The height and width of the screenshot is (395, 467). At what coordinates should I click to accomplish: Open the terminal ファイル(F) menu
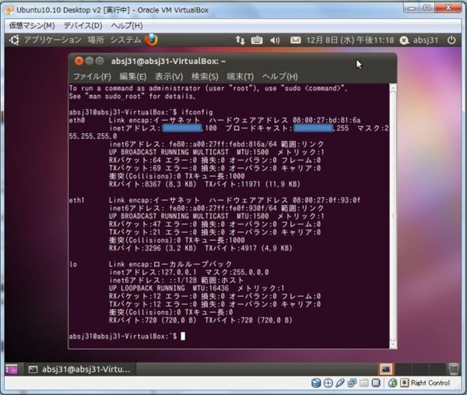click(92, 76)
